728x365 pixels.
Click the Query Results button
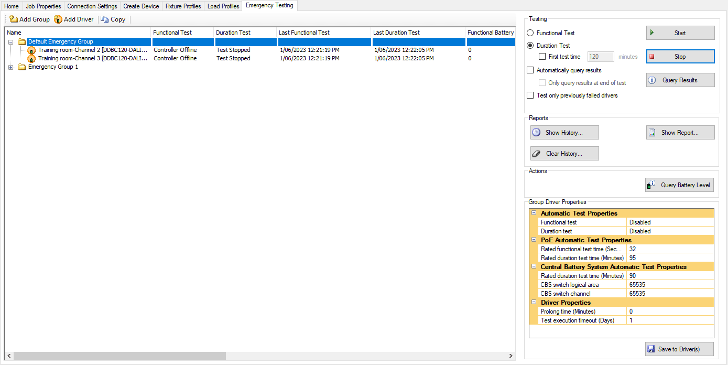tap(680, 80)
